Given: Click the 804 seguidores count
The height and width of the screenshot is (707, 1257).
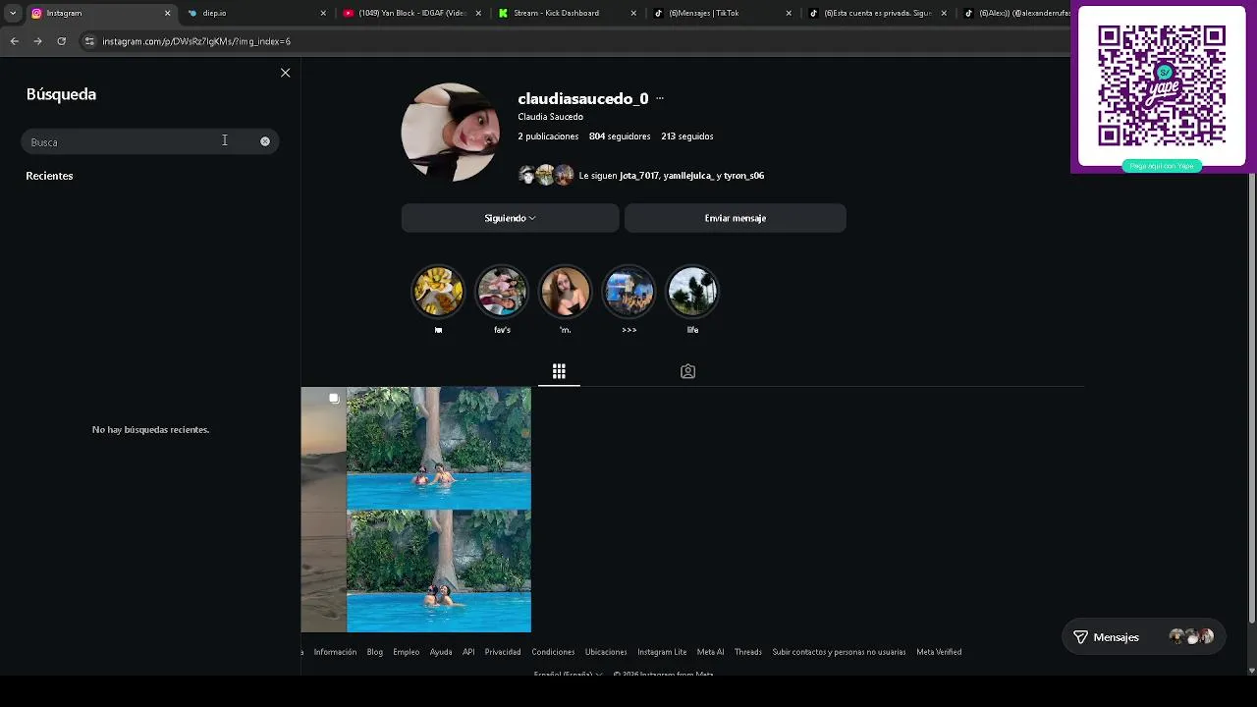Looking at the screenshot, I should tap(620, 136).
